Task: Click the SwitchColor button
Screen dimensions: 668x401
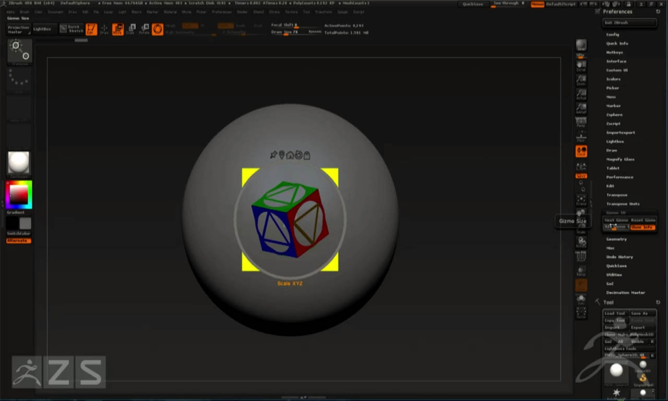Action: coord(19,233)
